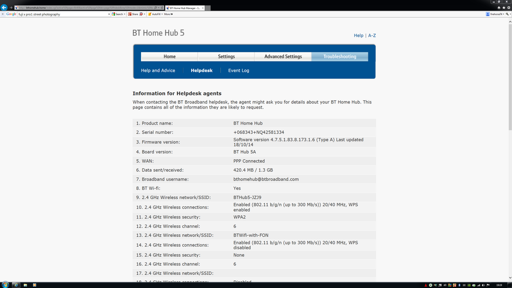512x288 pixels.
Task: Click the BTHub5-JZJ9 SSID value
Action: coord(247,197)
